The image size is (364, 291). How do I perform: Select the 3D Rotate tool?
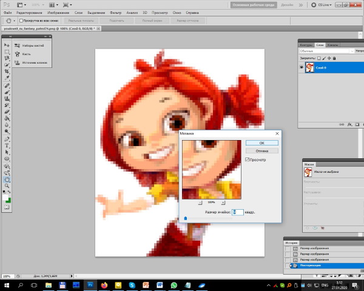[x=7, y=166]
